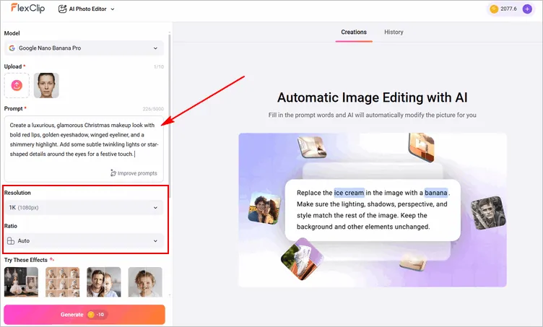The height and width of the screenshot is (327, 543).
Task: Open the AI Photo Editor tool menu
Action: coord(86,9)
